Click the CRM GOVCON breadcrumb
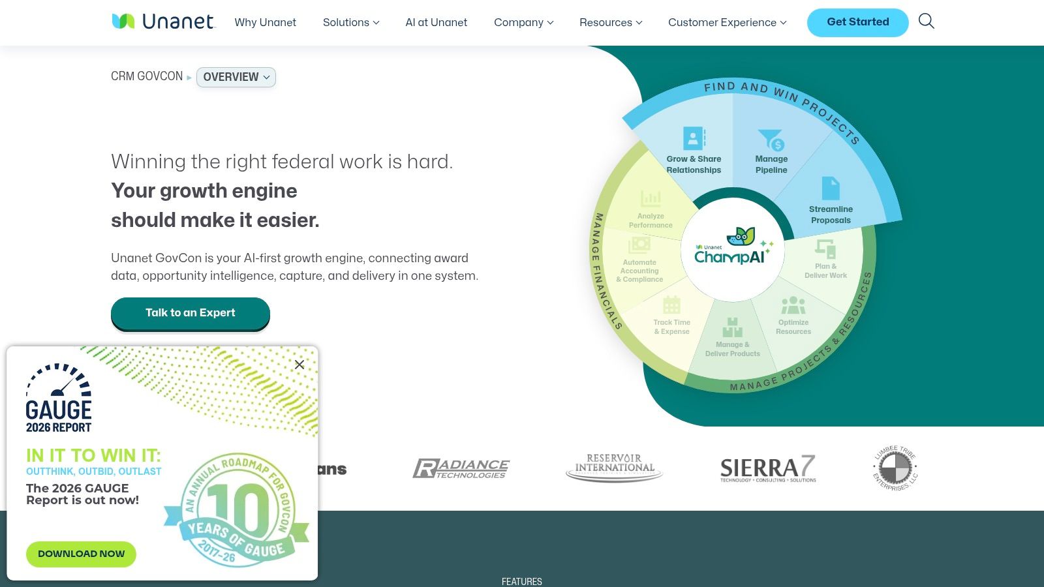1044x587 pixels. click(x=147, y=76)
